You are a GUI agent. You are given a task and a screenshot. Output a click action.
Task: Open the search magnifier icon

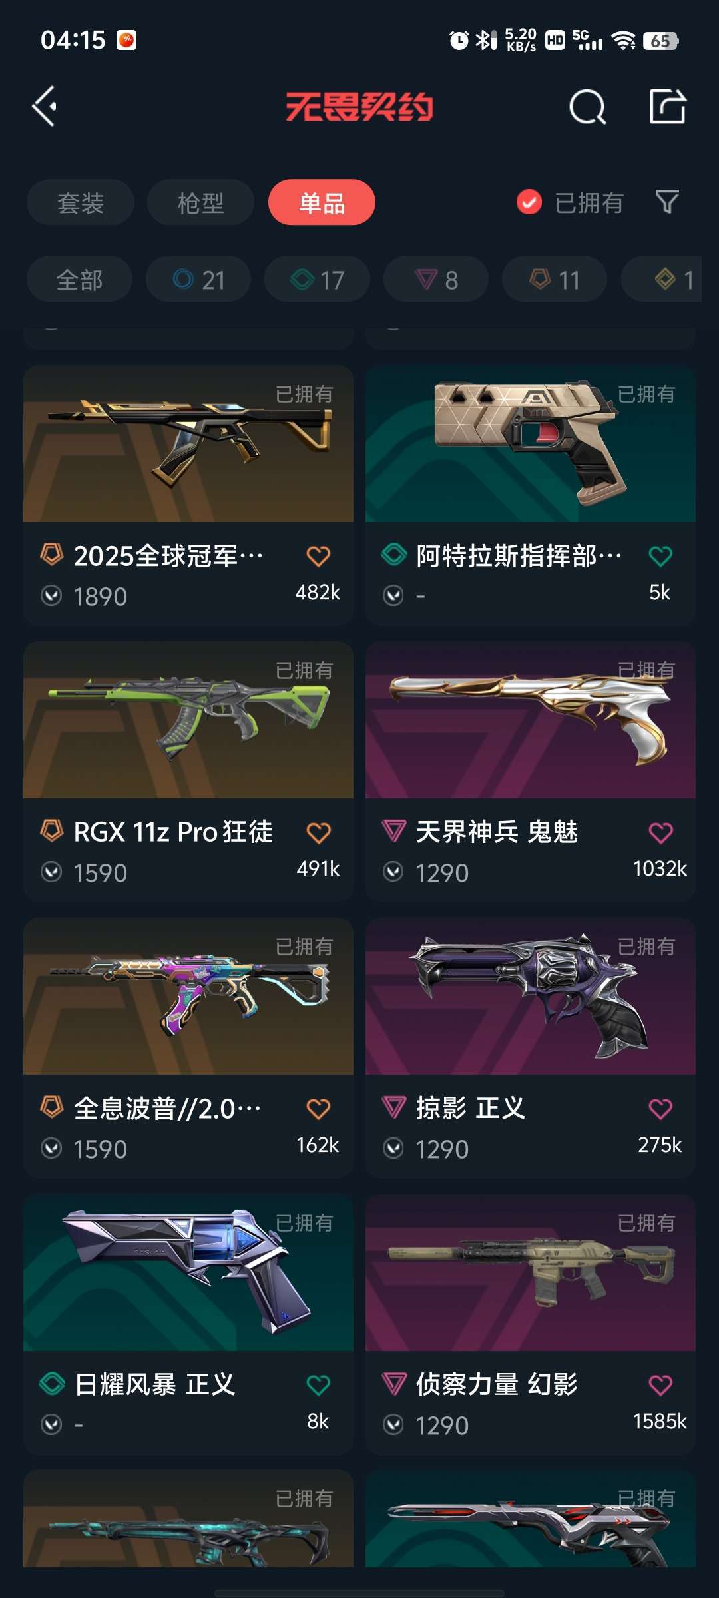coord(588,107)
